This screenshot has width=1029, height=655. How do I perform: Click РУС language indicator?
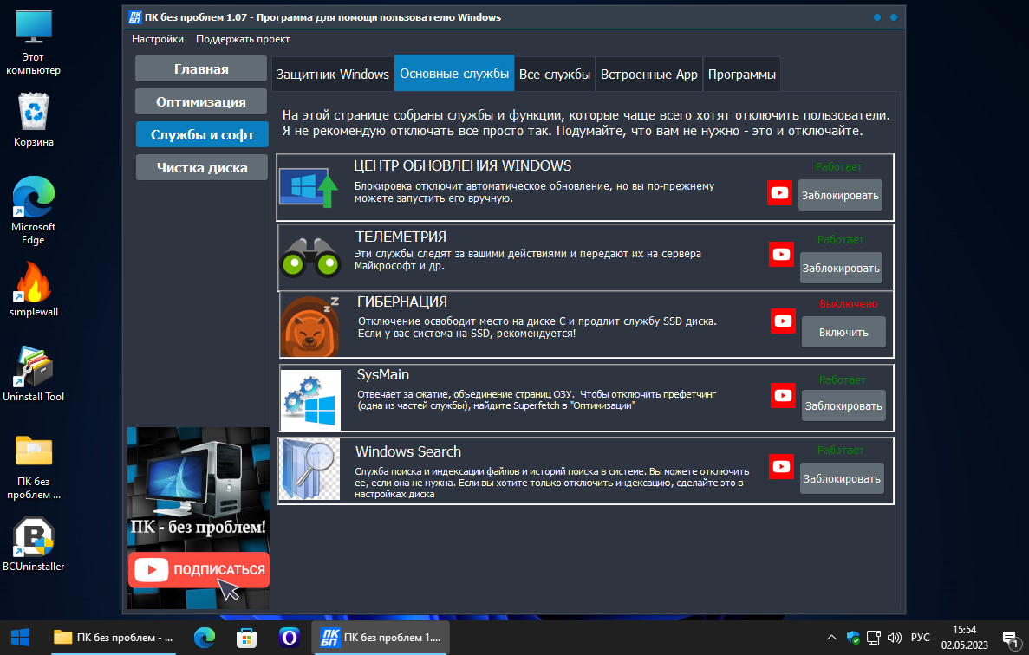[x=921, y=638]
